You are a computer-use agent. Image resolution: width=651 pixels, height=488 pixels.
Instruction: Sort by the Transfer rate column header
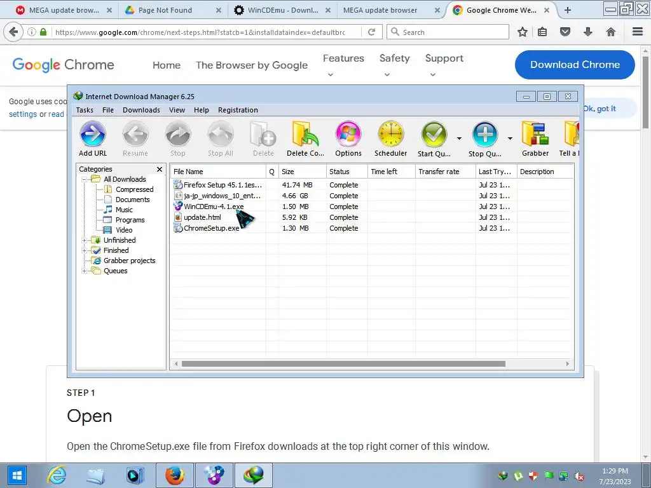click(445, 172)
